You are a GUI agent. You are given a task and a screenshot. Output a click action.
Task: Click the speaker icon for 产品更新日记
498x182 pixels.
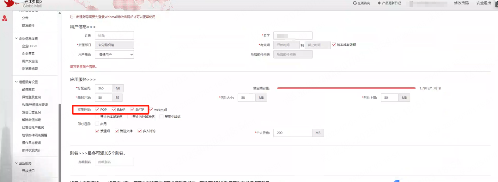click(379, 3)
